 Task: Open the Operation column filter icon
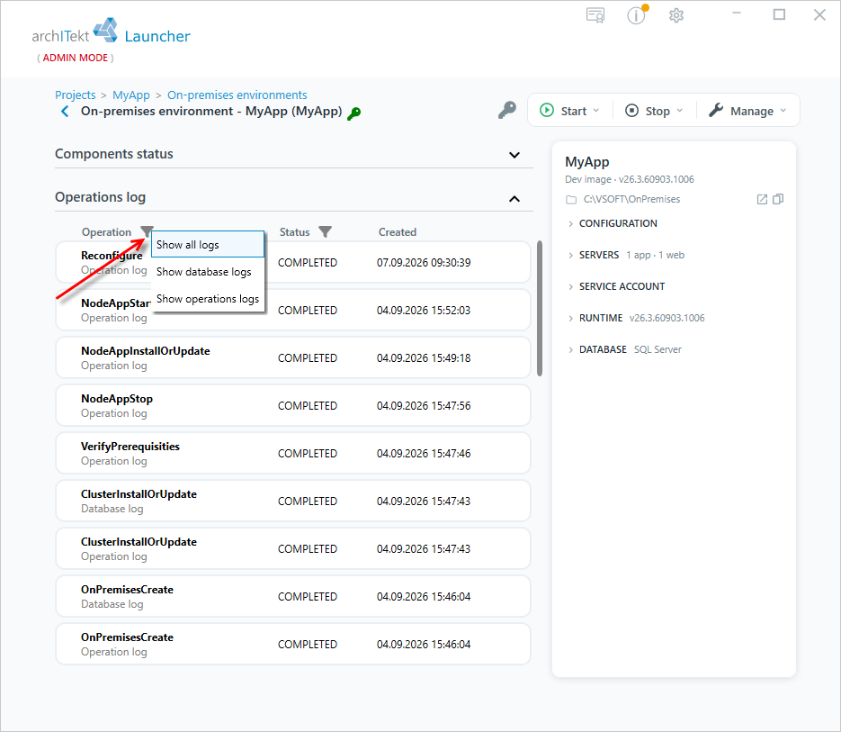click(147, 231)
